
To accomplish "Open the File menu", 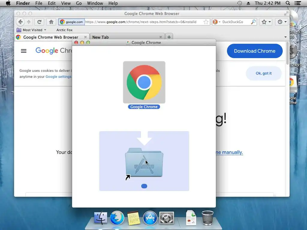I will (x=39, y=3).
